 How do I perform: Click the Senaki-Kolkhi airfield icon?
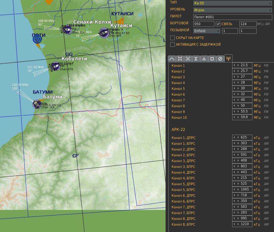[x=67, y=29]
